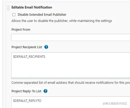Place cursor on the $DEFAULT_RECIPIENTS text

(x=29, y=57)
